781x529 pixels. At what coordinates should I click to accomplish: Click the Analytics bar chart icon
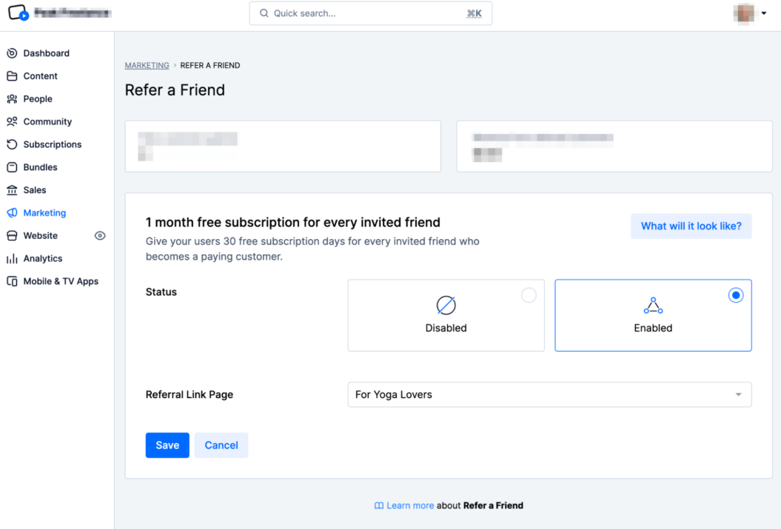(x=12, y=259)
